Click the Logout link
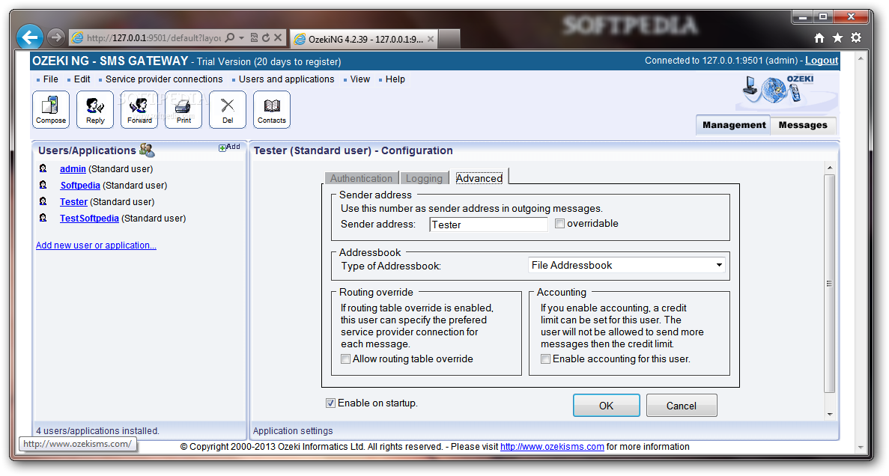889x476 pixels. click(822, 61)
